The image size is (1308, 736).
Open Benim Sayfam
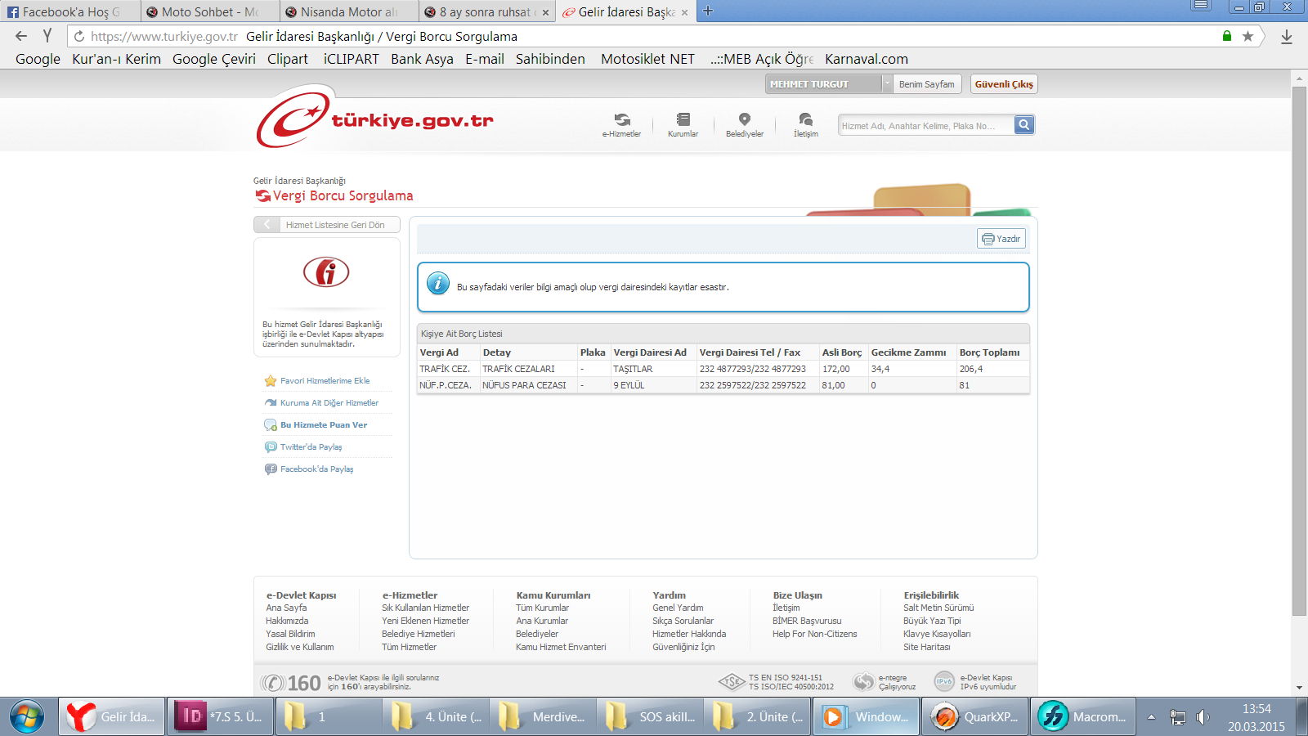[926, 84]
